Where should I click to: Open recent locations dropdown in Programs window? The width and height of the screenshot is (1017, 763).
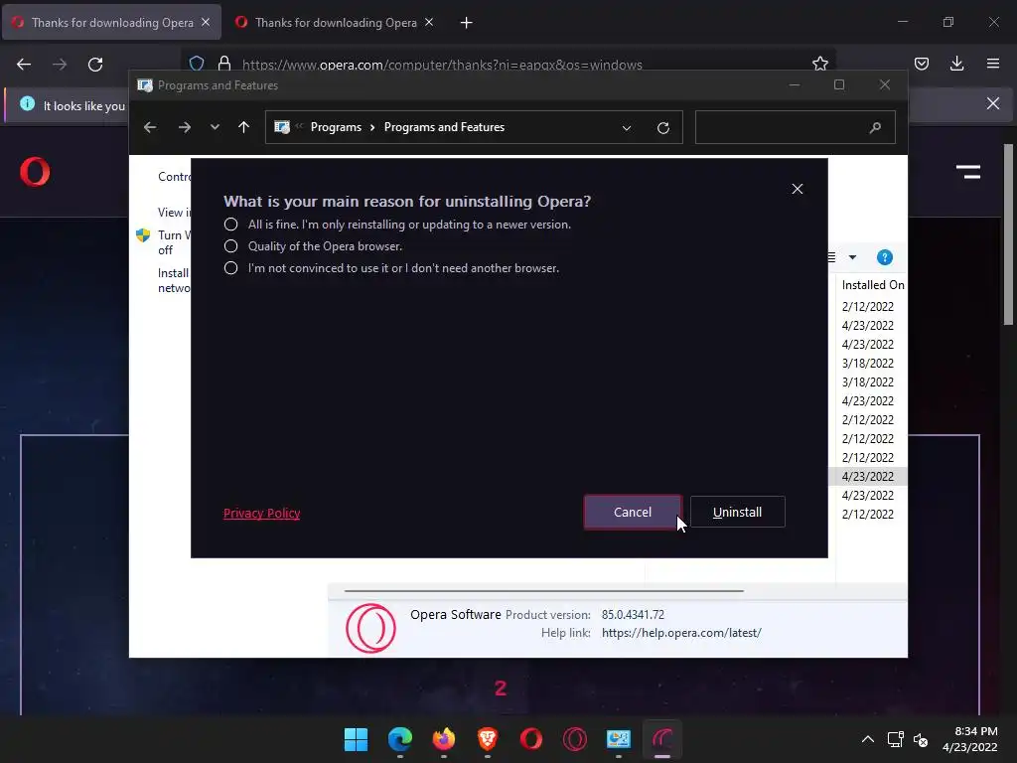tap(215, 127)
